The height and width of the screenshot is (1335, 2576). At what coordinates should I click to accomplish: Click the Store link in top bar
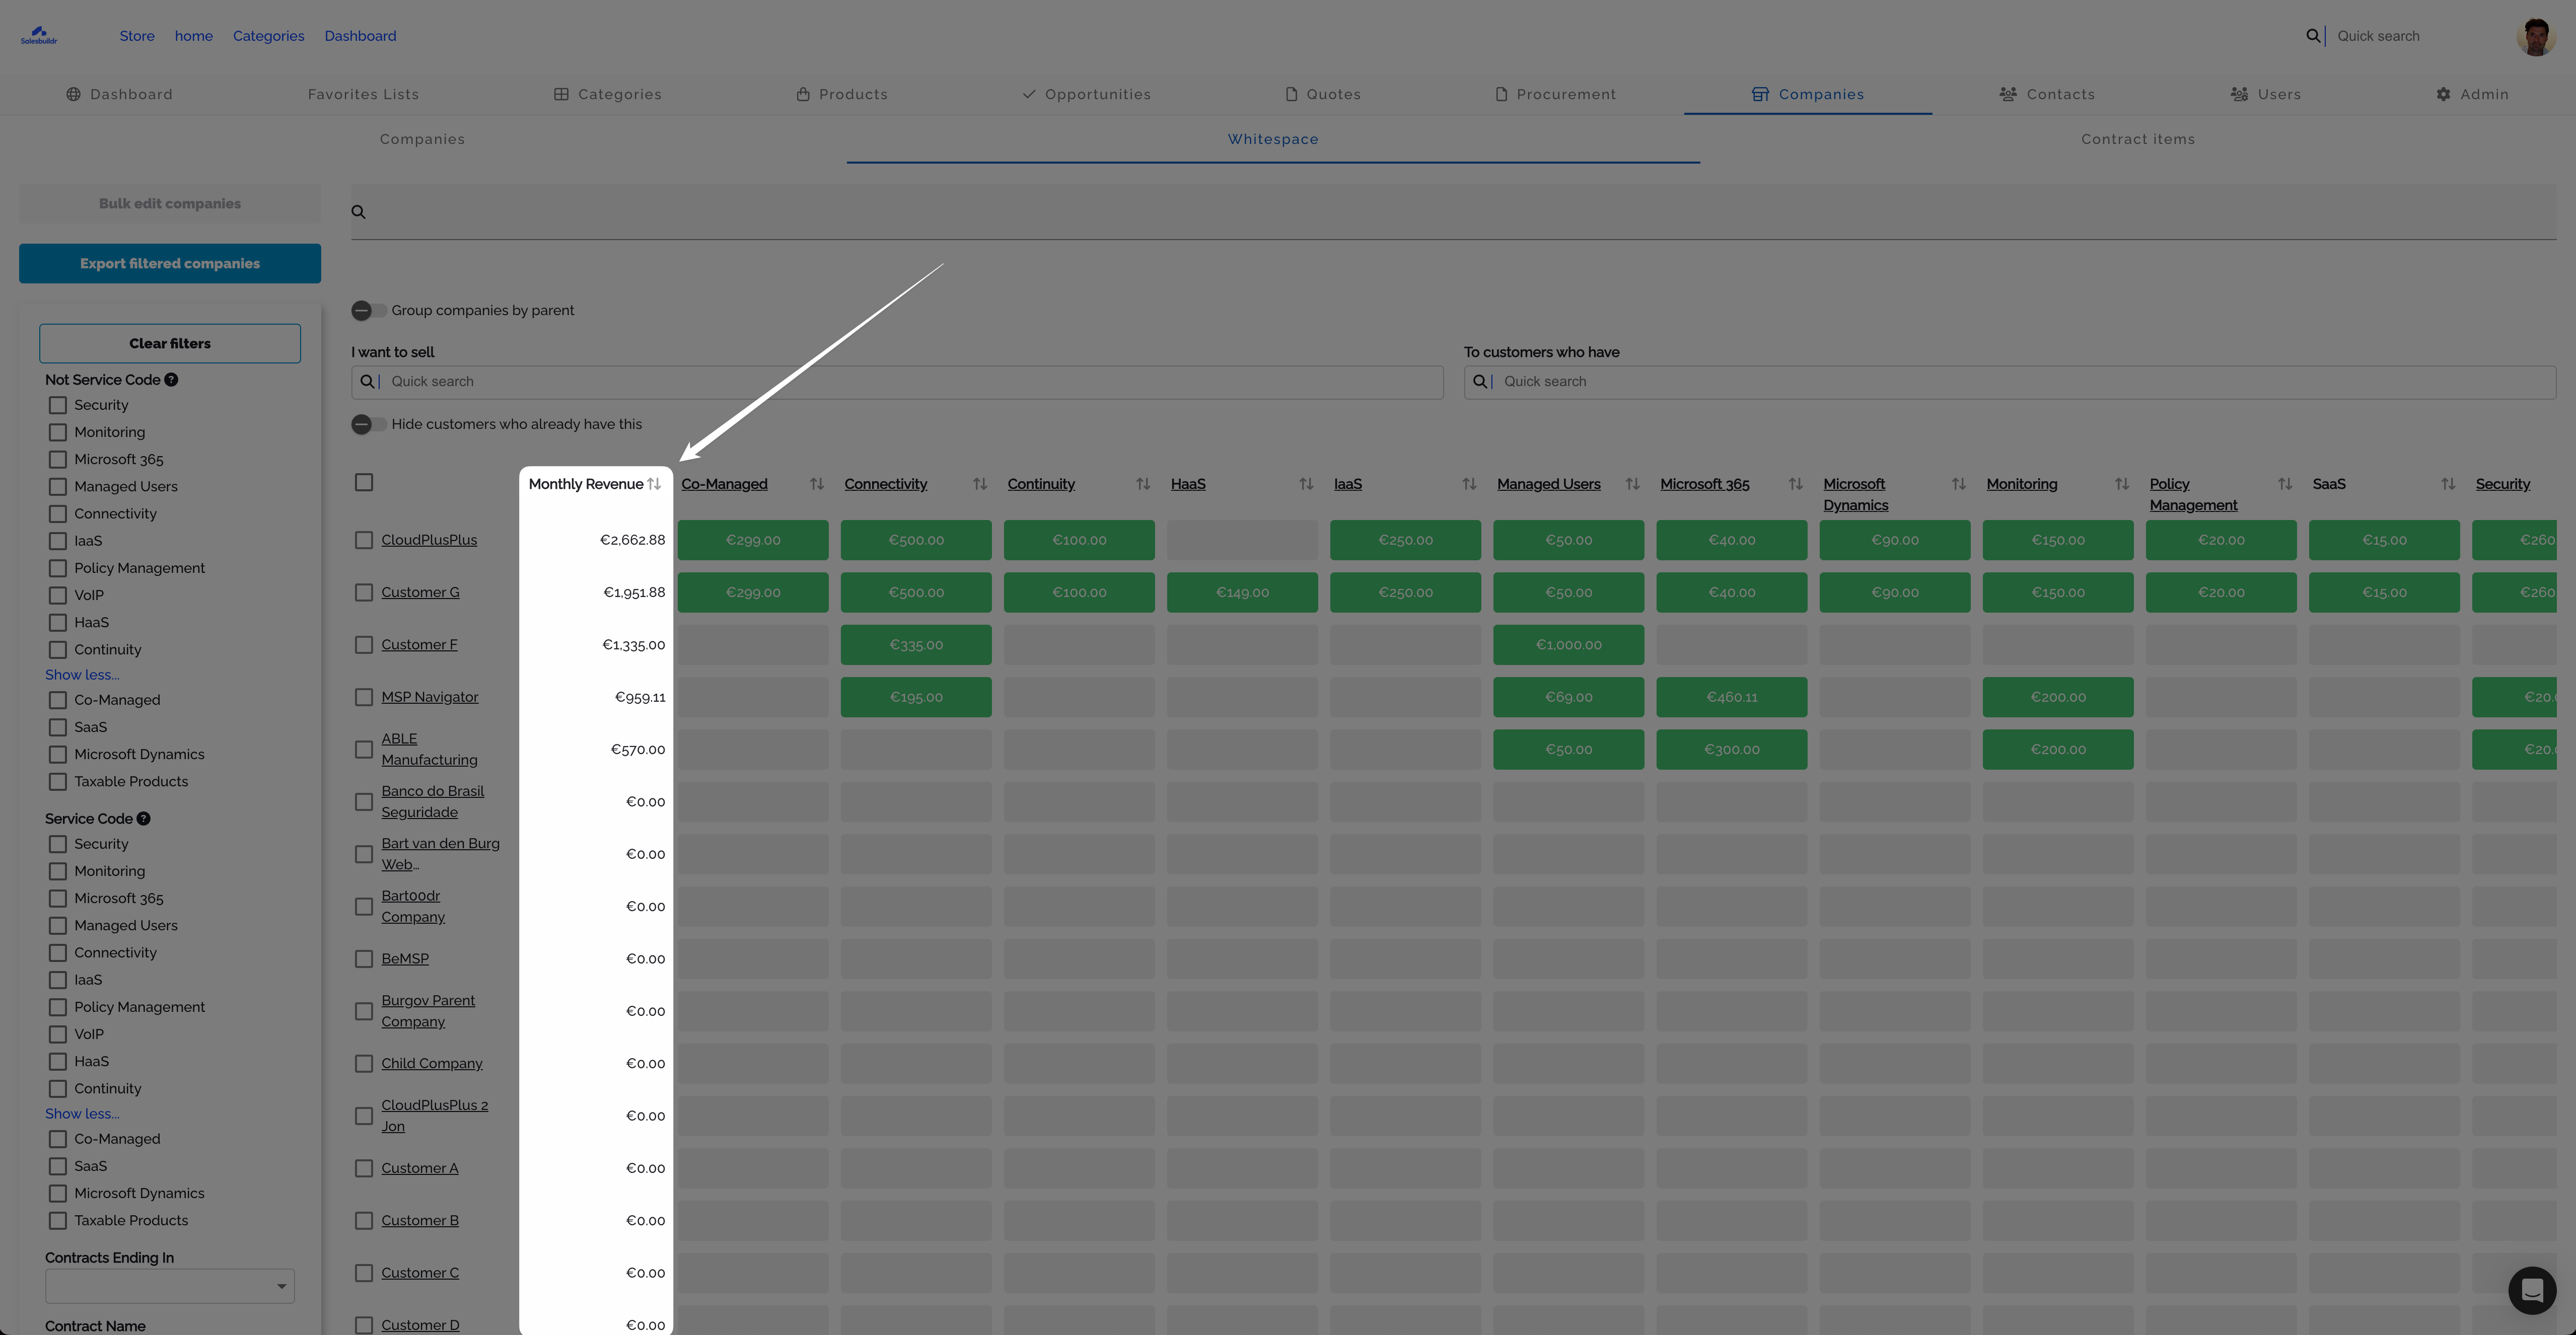coord(137,36)
